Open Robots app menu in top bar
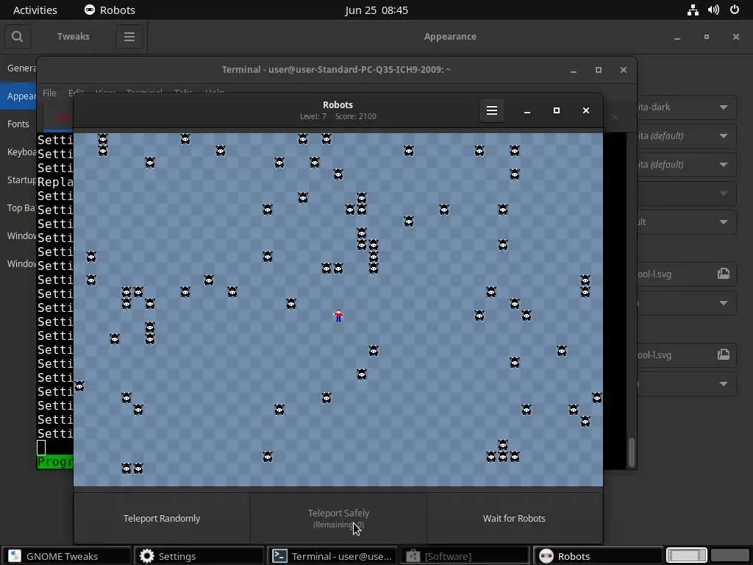The image size is (753, 565). pos(110,10)
